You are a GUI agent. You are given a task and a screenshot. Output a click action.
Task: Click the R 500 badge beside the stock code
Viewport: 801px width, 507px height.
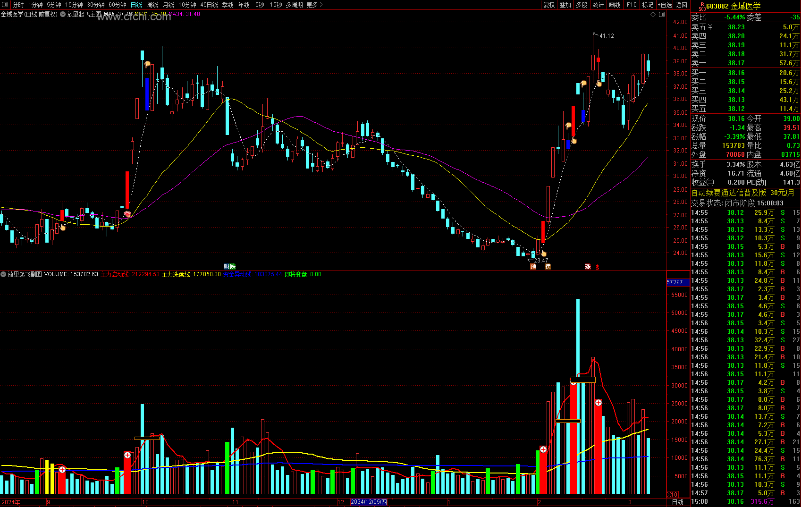(702, 6)
